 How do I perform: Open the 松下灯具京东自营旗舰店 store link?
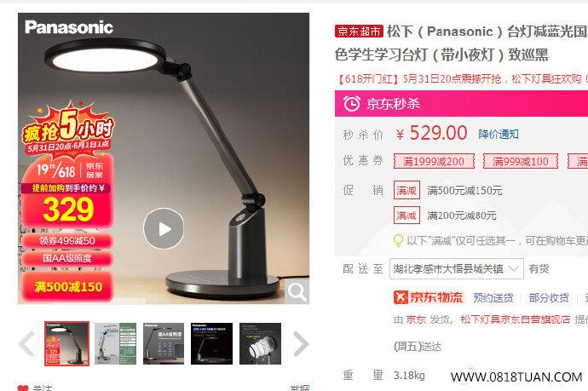[x=516, y=319]
